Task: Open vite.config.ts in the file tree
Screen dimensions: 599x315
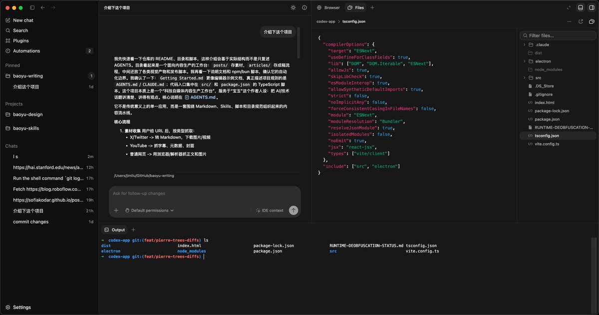Action: [558, 144]
